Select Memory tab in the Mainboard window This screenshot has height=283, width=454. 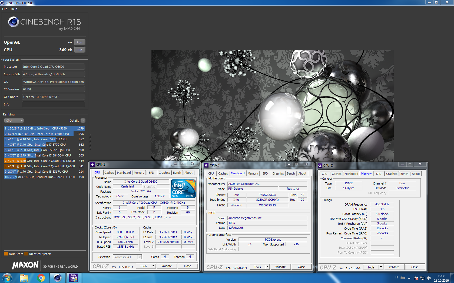253,173
